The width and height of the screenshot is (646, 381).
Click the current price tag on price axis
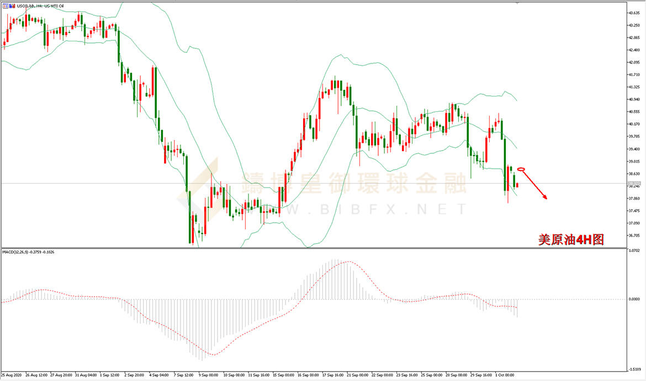[x=634, y=184]
